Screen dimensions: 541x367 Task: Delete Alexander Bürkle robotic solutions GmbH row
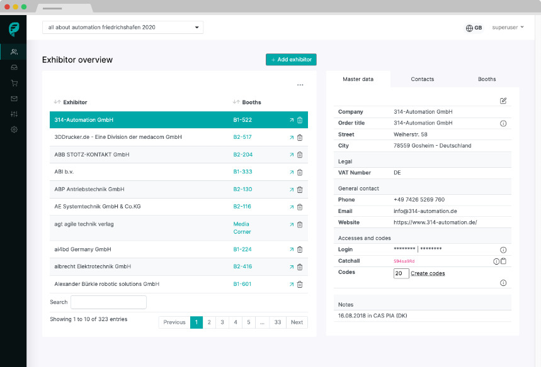(300, 285)
